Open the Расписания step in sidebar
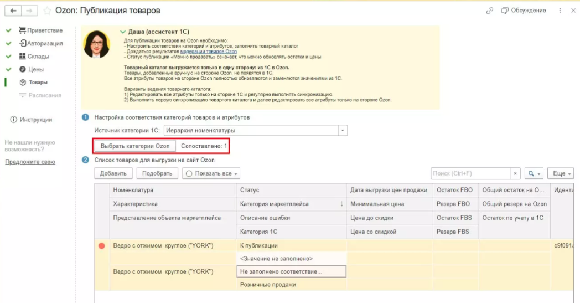The width and height of the screenshot is (580, 303). click(40, 95)
